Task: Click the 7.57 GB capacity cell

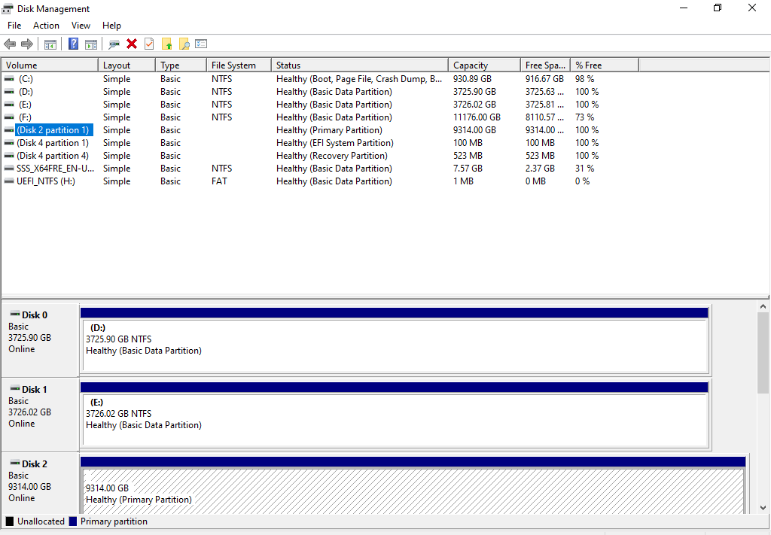Action: (x=468, y=168)
